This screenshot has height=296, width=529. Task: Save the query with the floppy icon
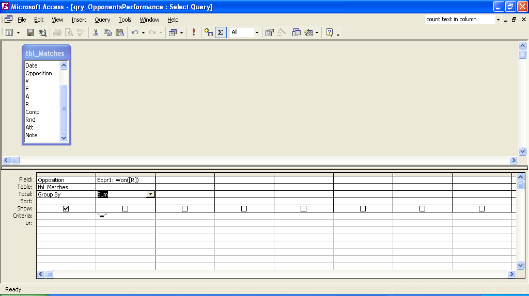tap(30, 32)
